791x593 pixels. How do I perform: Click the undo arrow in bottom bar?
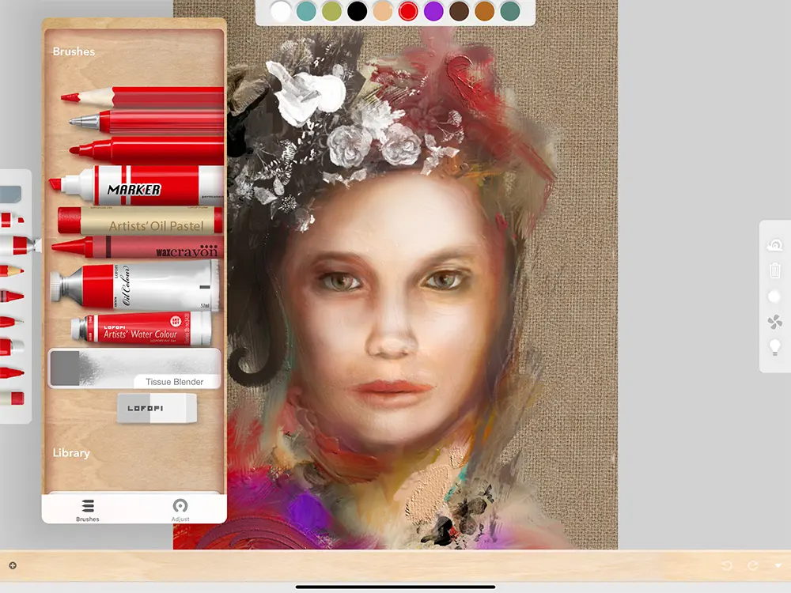727,565
